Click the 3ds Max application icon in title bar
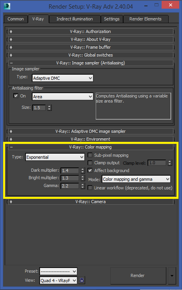The image size is (182, 290). pos(7,6)
